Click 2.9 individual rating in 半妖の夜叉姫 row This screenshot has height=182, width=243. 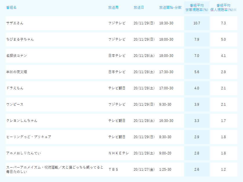click(x=223, y=72)
